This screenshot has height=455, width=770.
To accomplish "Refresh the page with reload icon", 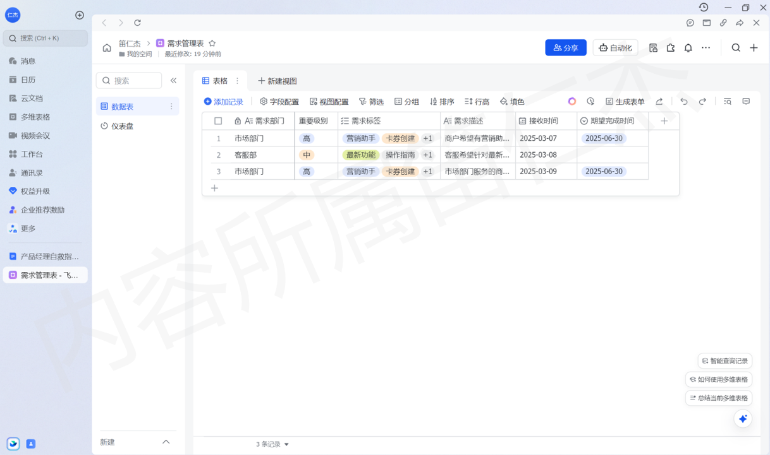I will pos(137,23).
